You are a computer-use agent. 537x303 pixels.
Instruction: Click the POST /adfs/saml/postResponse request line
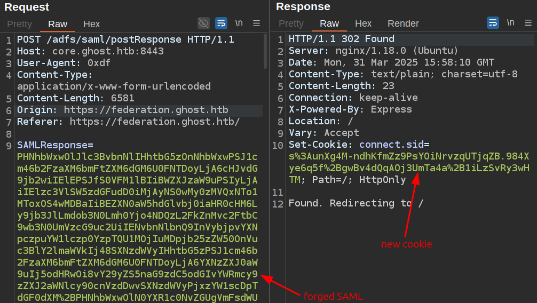point(125,39)
